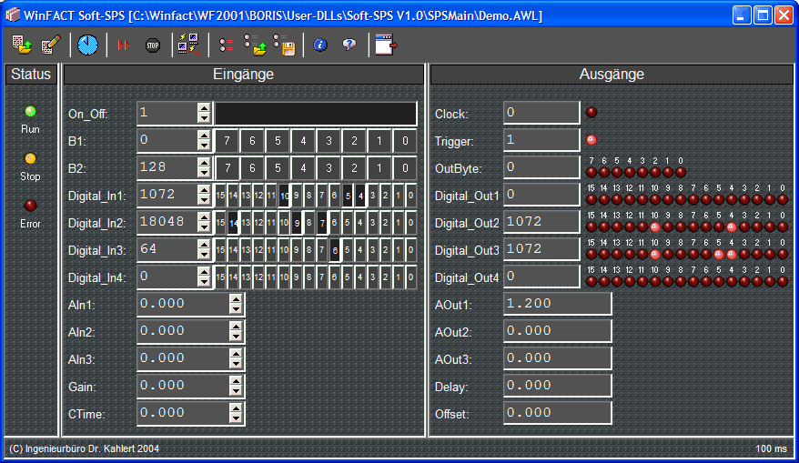Click the WinFACT title bar app icon

13,15
